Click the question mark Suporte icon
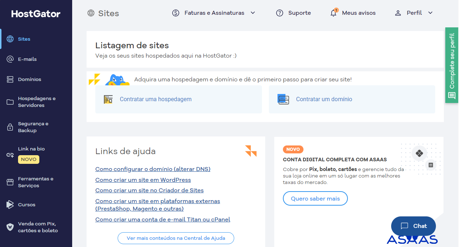The height and width of the screenshot is (247, 459). pos(280,13)
